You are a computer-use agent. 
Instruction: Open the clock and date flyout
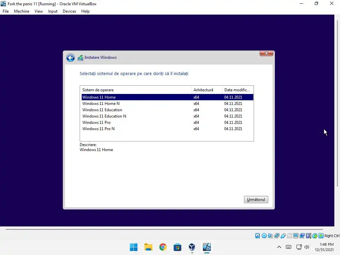pos(324,247)
